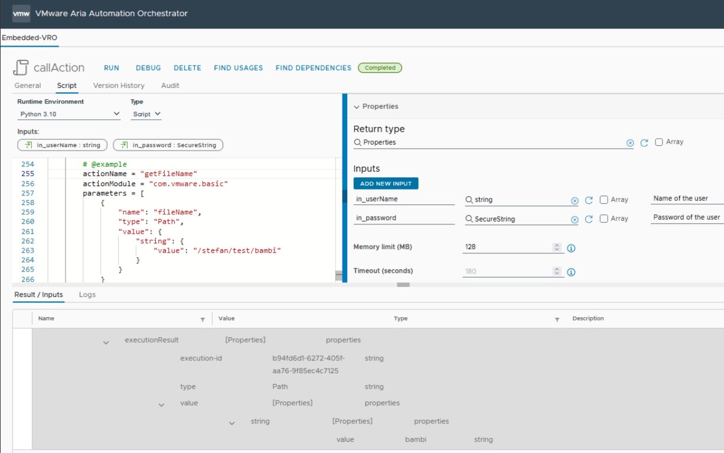Filter the Name column

tap(203, 320)
